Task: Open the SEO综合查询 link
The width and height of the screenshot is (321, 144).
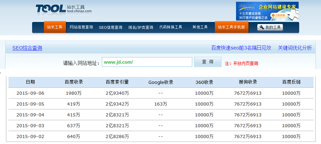Action: click(27, 48)
